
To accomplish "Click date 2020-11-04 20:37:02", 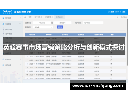I will (x=37, y=75).
